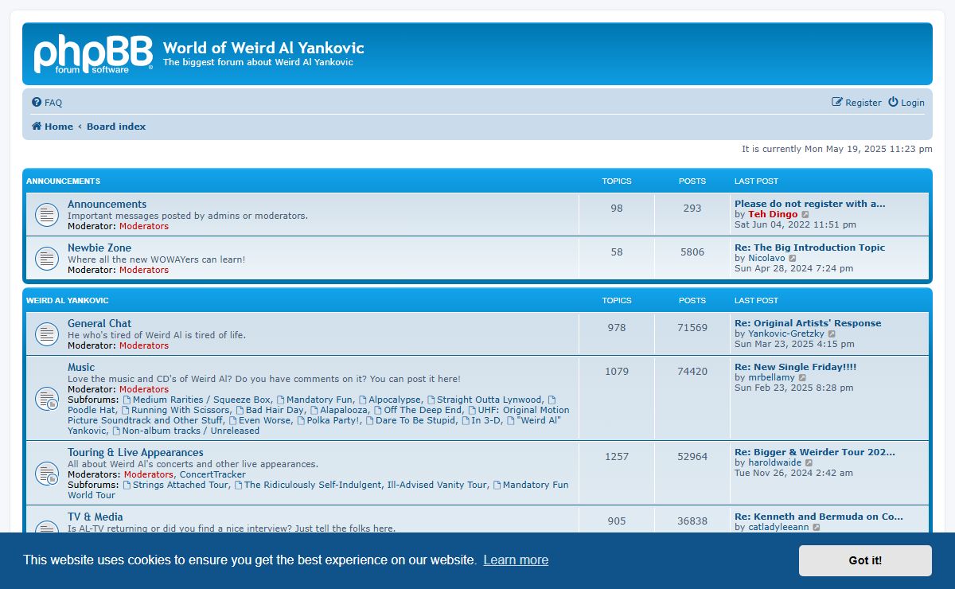
Task: Click the Announcements forum status icon
Action: click(x=47, y=215)
